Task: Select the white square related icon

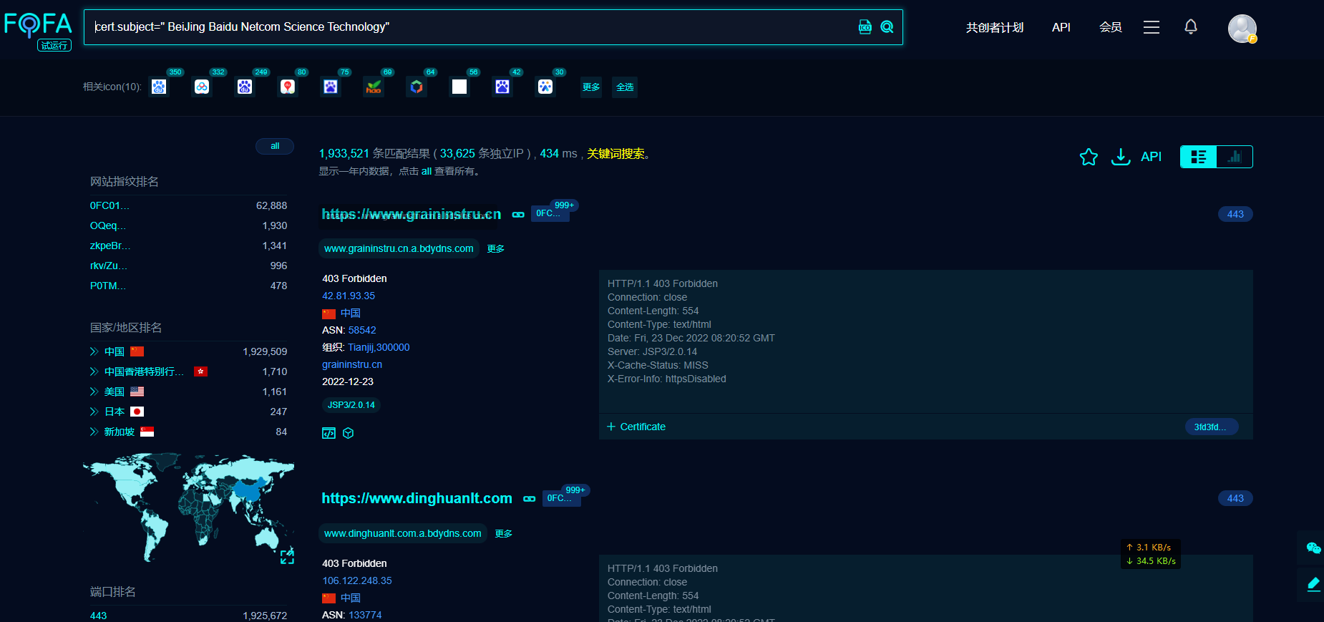Action: click(x=459, y=87)
